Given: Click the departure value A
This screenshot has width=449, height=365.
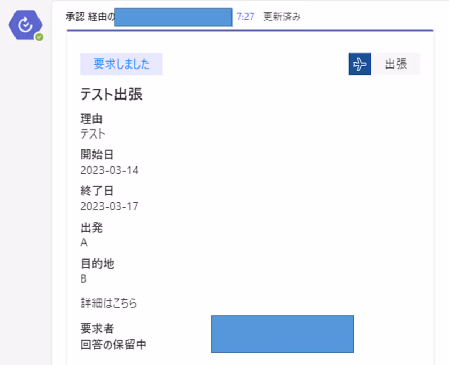Looking at the screenshot, I should 84,243.
